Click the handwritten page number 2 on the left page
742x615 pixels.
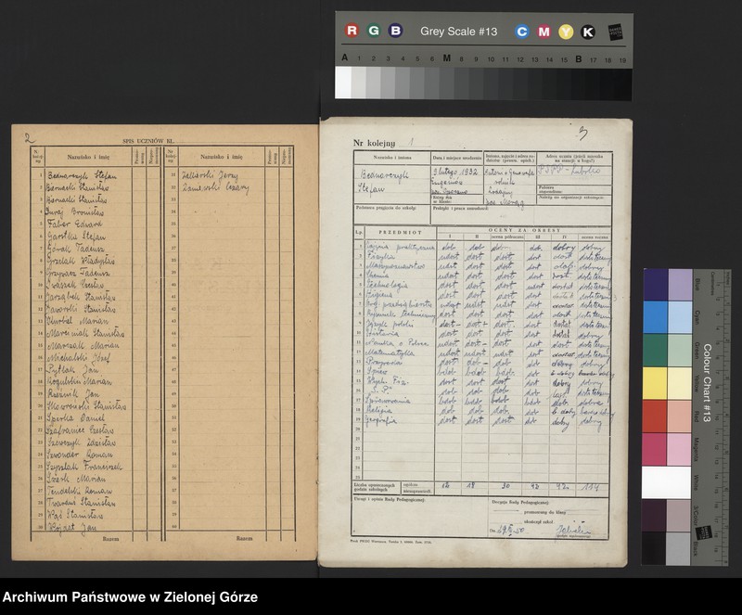(x=30, y=138)
